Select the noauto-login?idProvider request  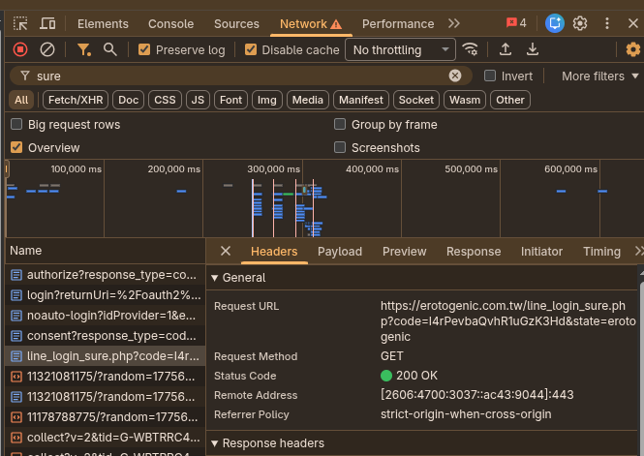pyautogui.click(x=106, y=316)
